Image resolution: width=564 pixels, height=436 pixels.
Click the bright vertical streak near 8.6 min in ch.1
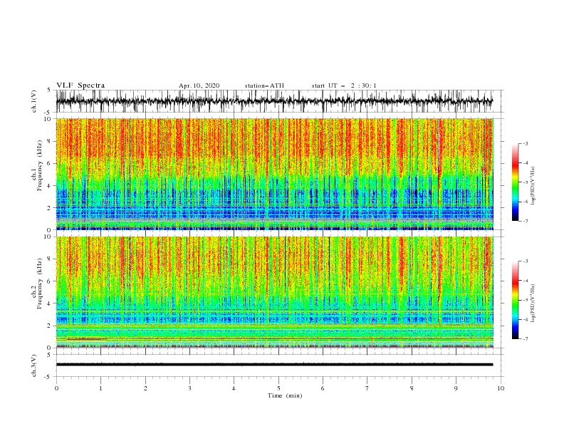coord(439,174)
